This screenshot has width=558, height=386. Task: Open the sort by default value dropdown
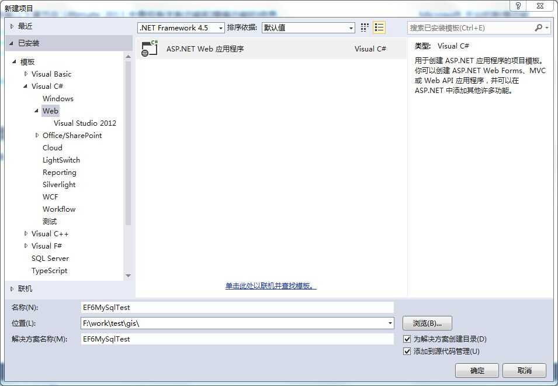click(308, 27)
